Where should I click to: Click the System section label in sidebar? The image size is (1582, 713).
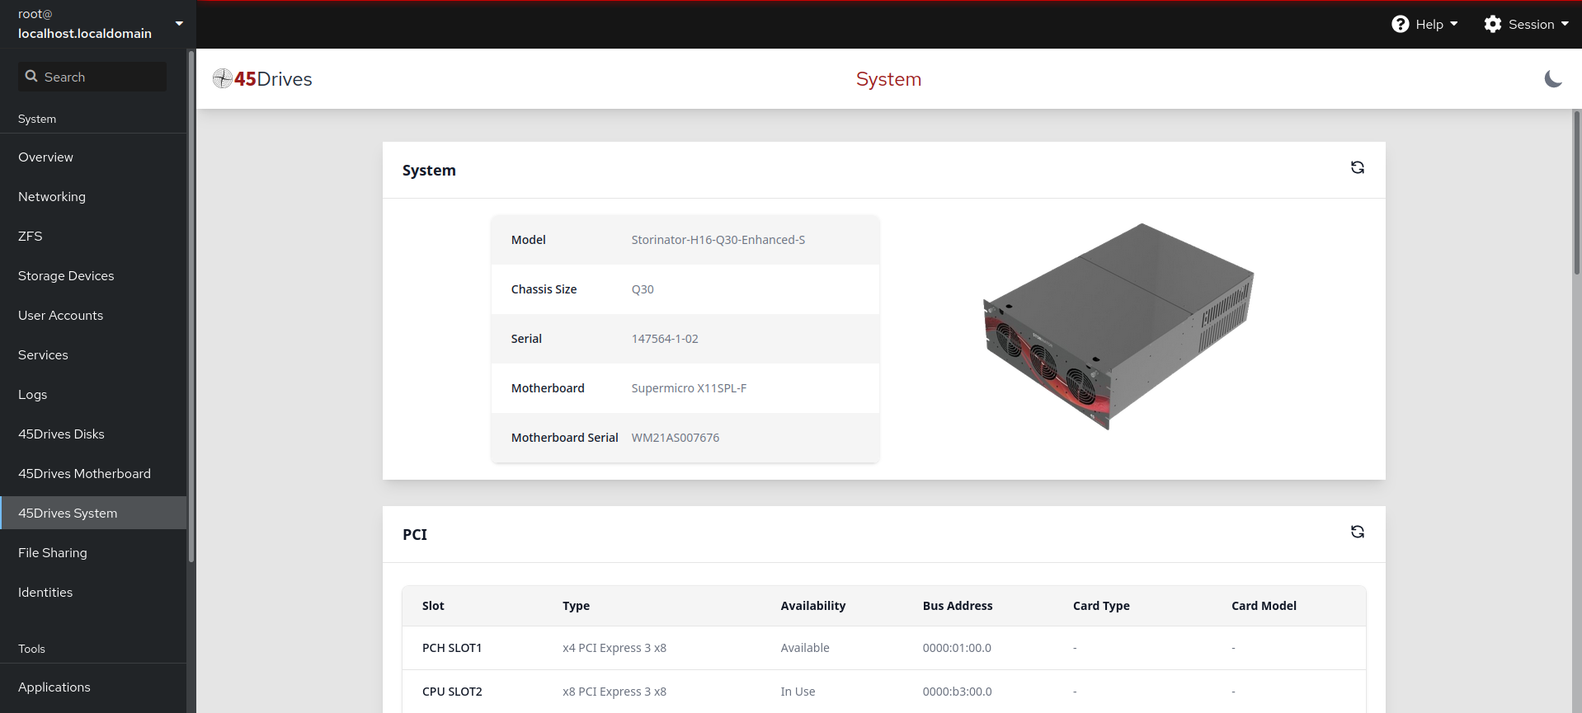click(x=37, y=119)
